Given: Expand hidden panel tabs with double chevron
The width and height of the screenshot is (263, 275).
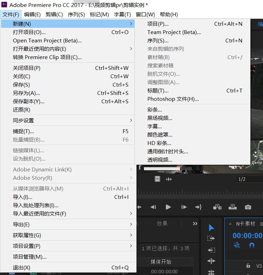Looking at the screenshot, I should [195, 224].
